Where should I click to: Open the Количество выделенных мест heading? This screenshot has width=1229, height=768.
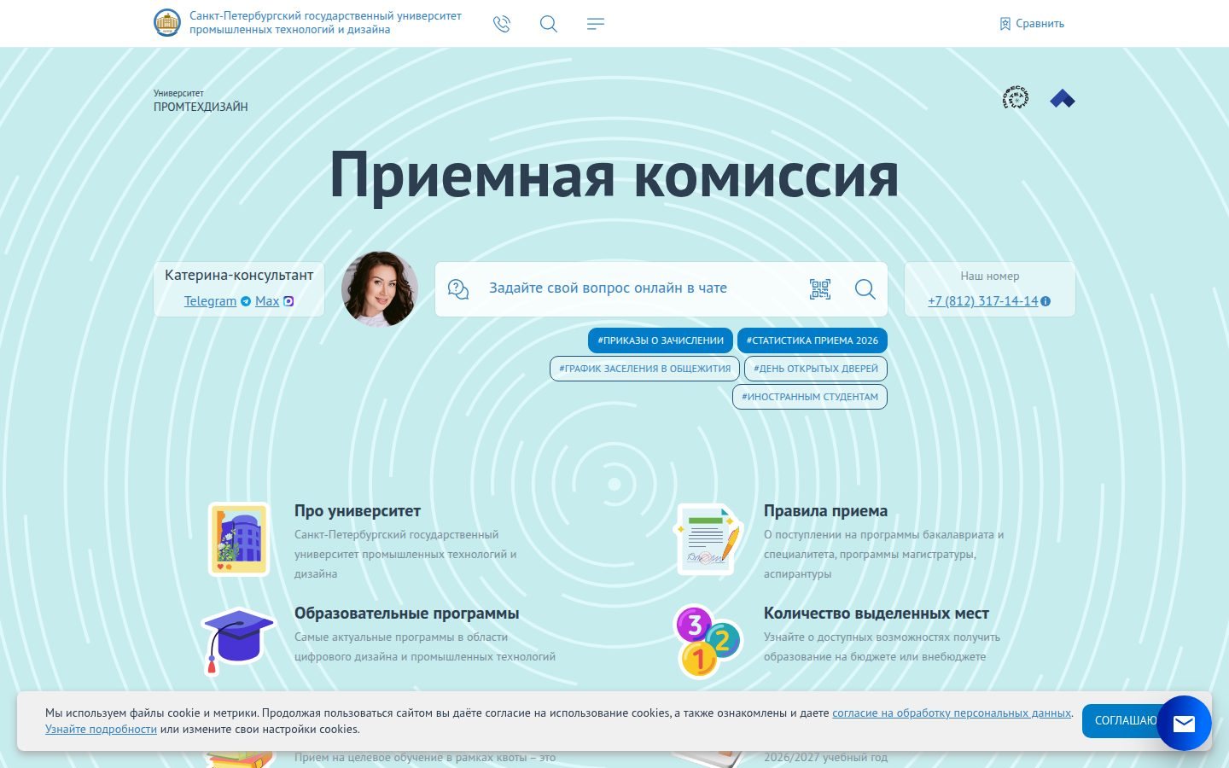877,614
